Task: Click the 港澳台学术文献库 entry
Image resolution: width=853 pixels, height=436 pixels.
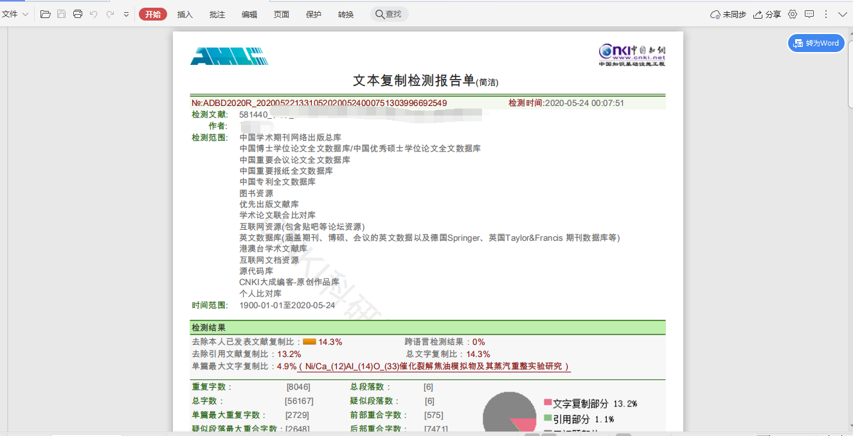Action: click(x=273, y=249)
